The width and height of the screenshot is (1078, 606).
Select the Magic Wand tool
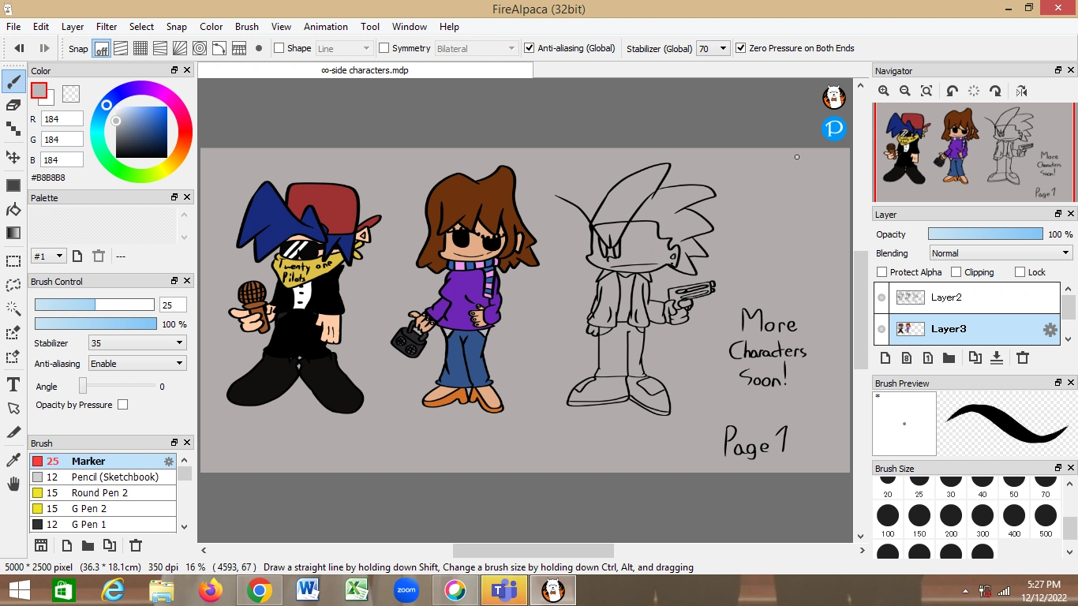(x=13, y=309)
